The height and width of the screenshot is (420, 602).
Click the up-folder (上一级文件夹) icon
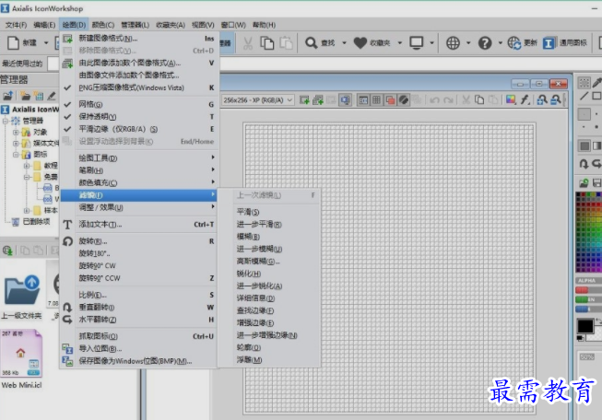(x=22, y=289)
